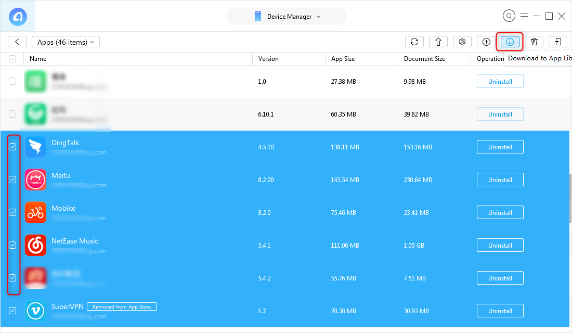Open the search icon in title bar
The image size is (572, 333).
[x=509, y=16]
